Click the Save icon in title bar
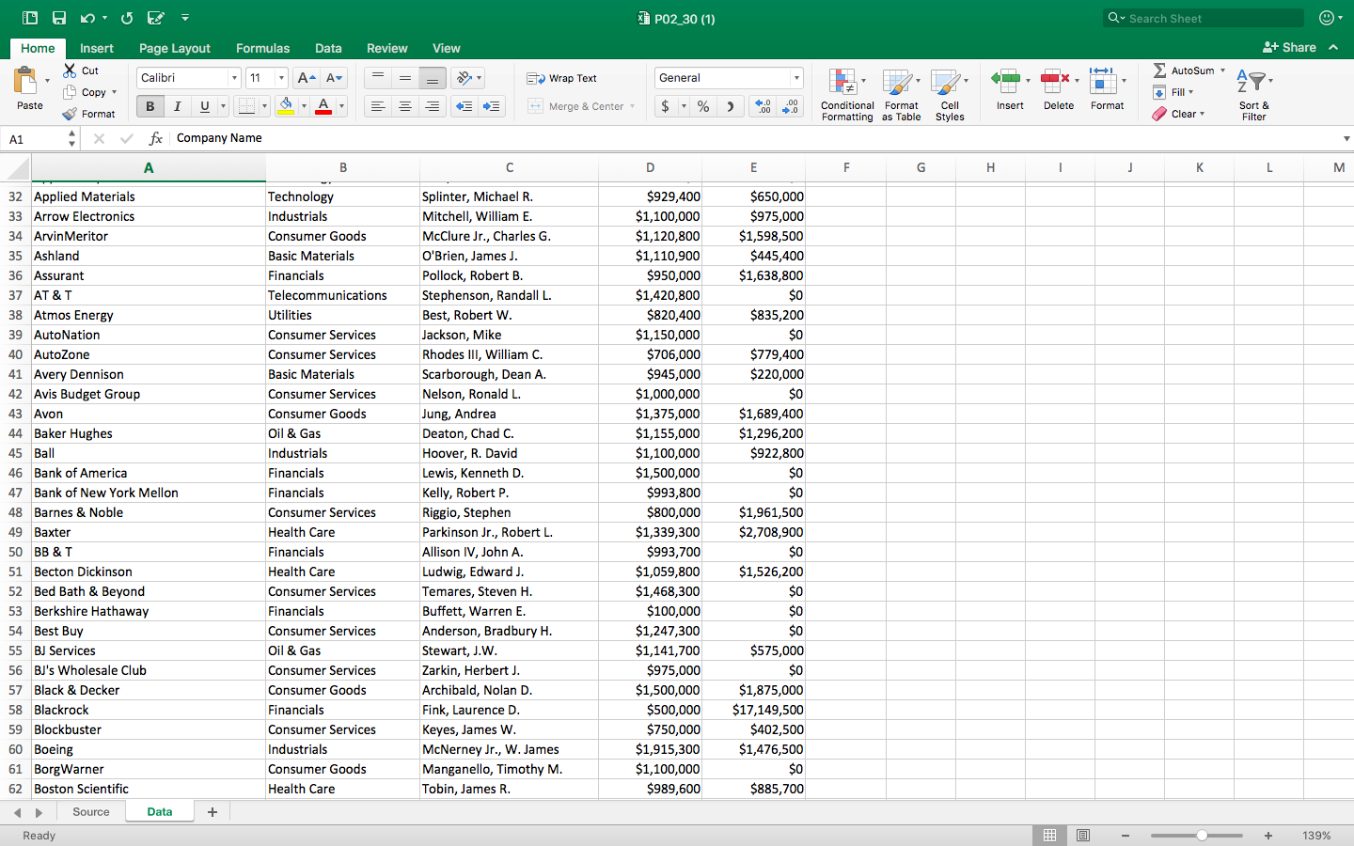Screen dimensions: 1354x846 click(x=59, y=18)
